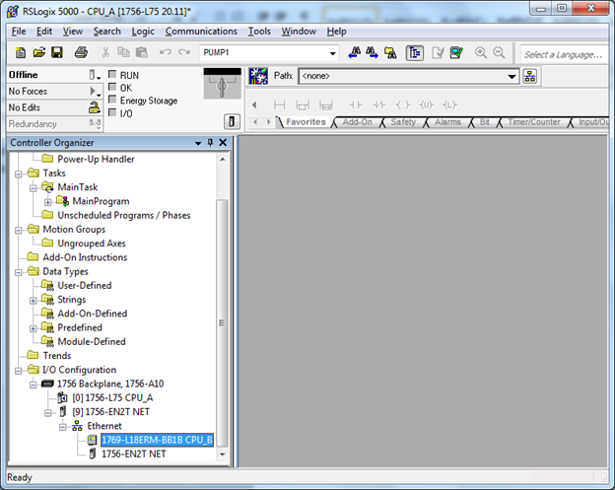Insert Output Latch (L) instruction

coord(449,105)
